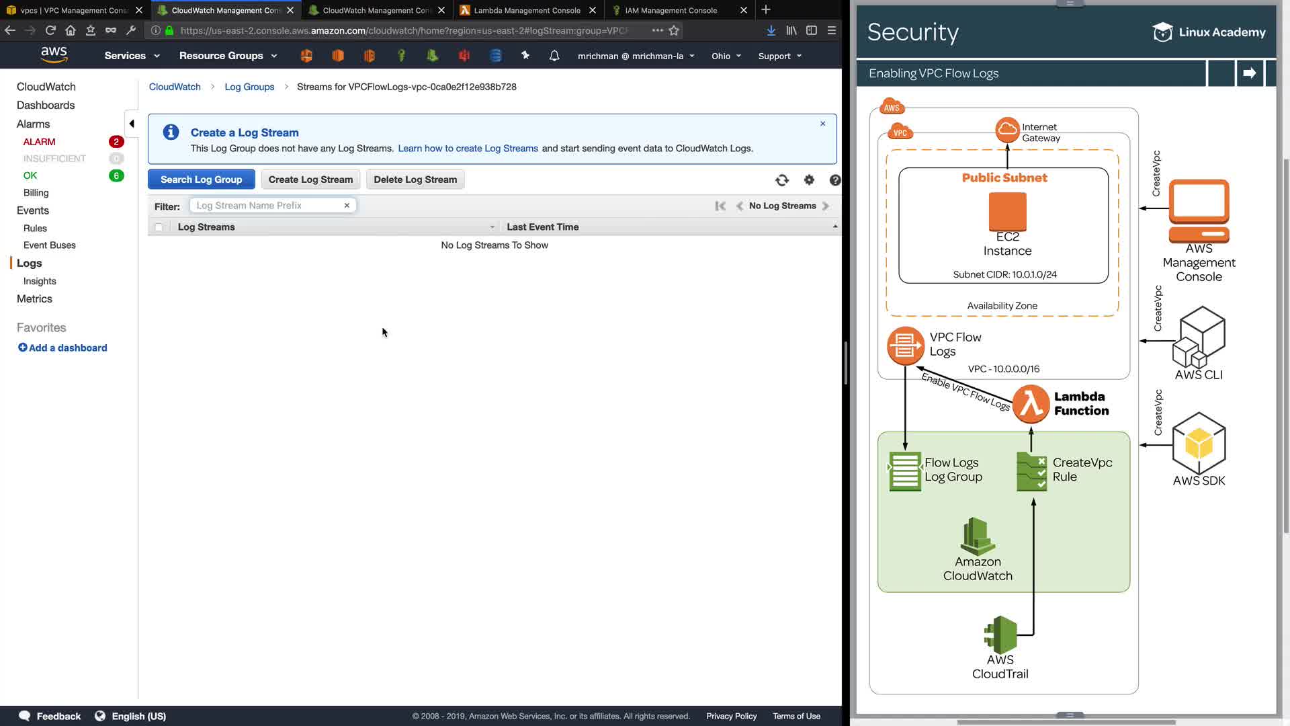The image size is (1290, 726).
Task: Collapse the CloudWatch sidebar arrow
Action: (x=132, y=124)
